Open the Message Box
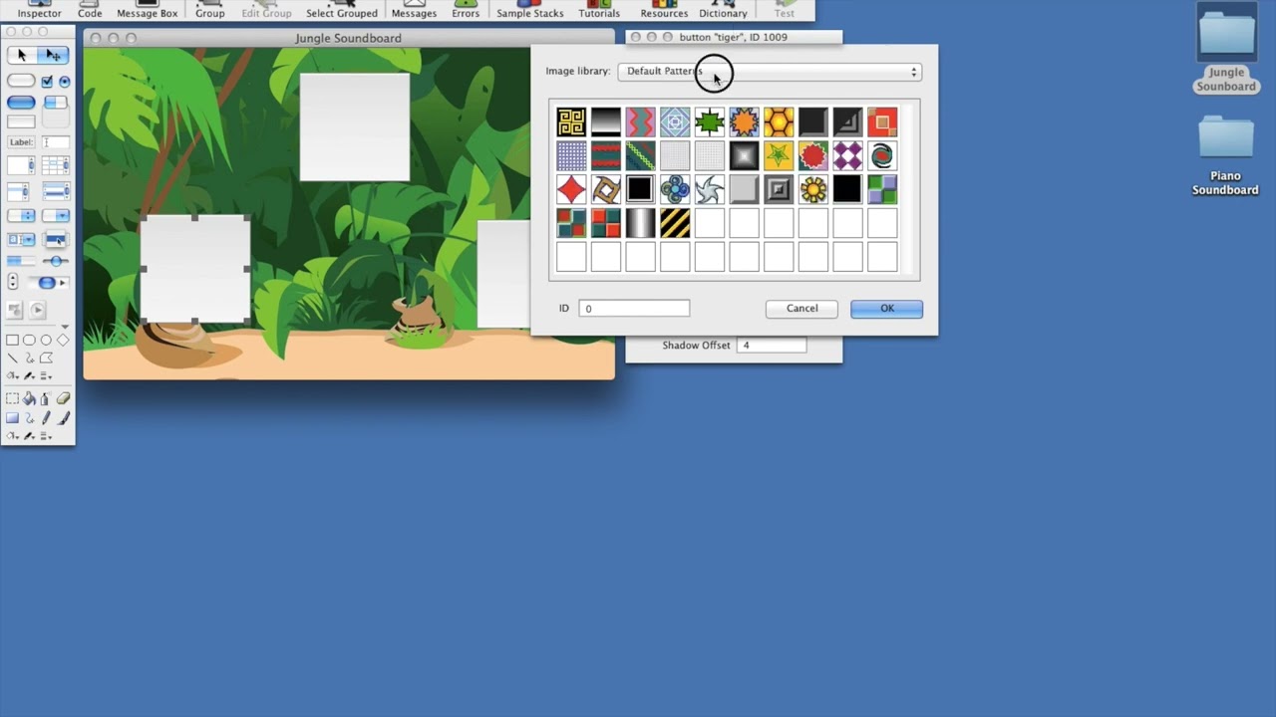1276x717 pixels. tap(147, 10)
